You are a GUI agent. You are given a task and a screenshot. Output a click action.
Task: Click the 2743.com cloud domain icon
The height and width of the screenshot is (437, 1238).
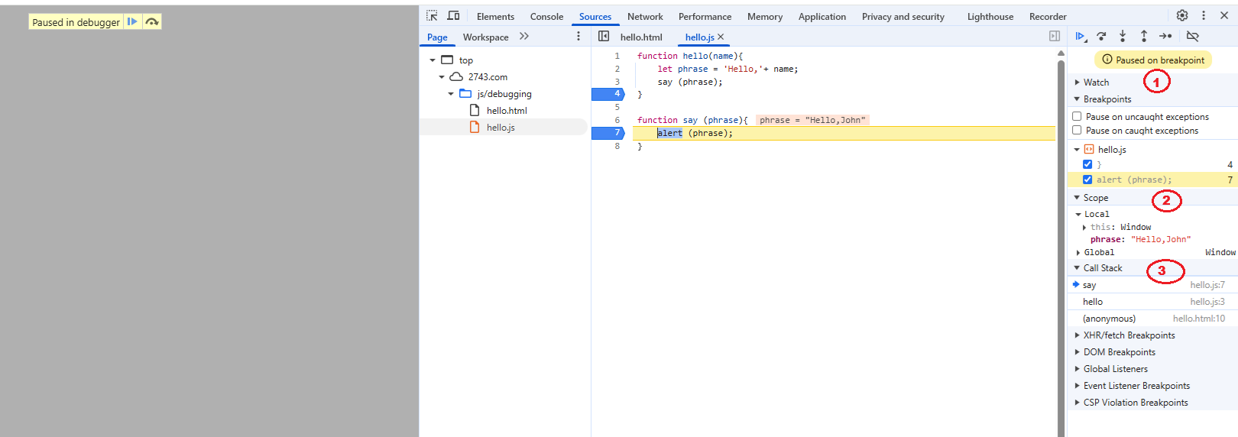point(456,76)
